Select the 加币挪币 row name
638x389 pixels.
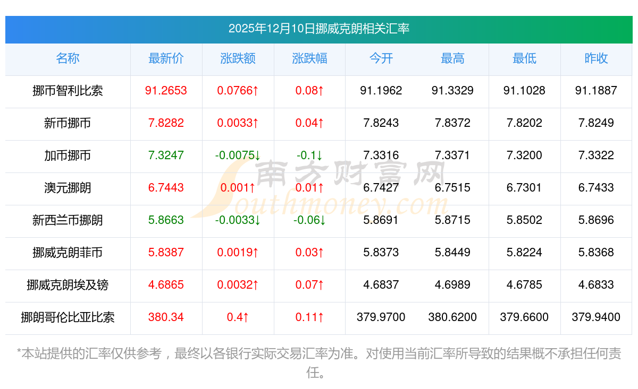(x=68, y=155)
